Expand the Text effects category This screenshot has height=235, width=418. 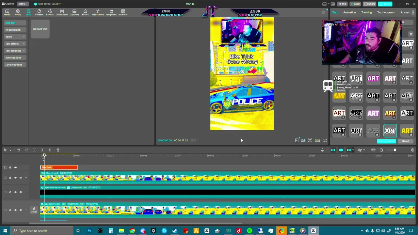(15, 44)
